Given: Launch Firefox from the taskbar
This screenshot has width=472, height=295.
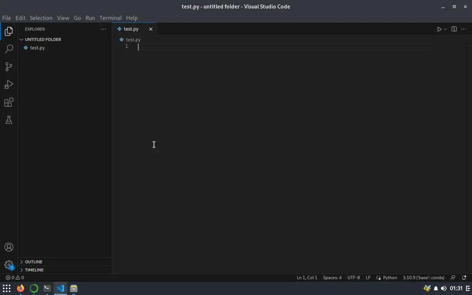Looking at the screenshot, I should [20, 288].
